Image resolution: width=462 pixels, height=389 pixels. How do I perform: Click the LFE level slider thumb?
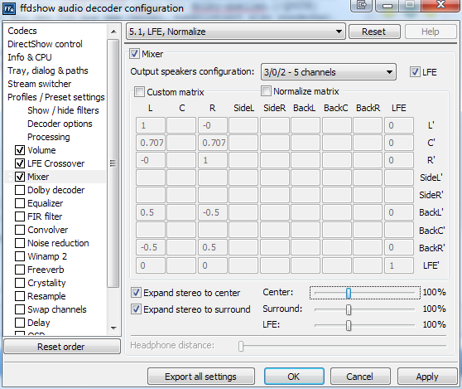[x=349, y=325]
